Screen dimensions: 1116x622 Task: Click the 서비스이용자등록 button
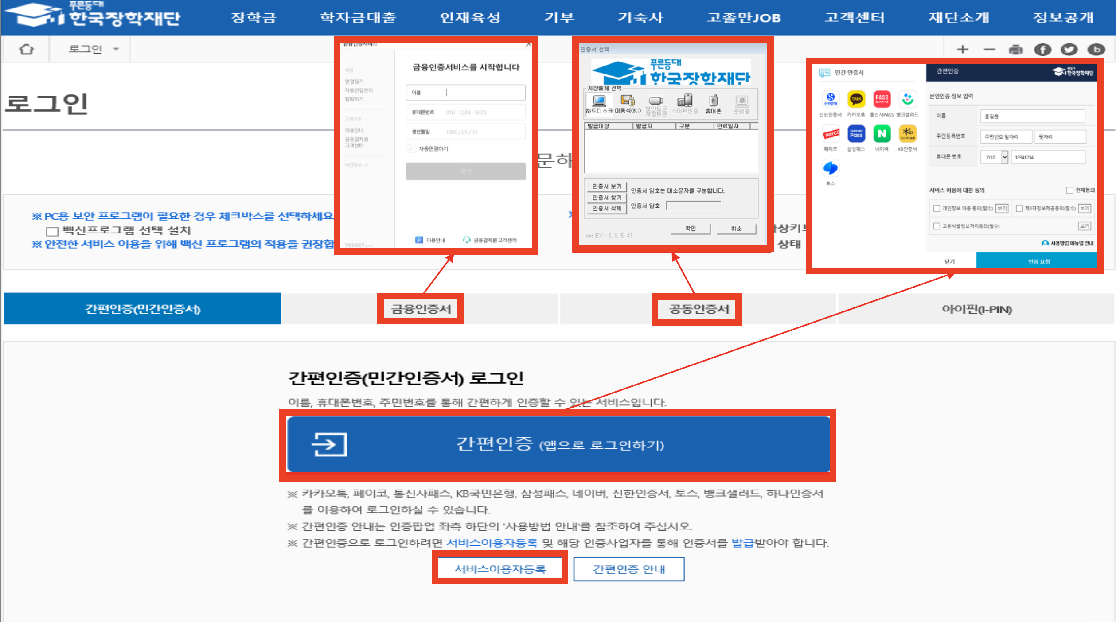tap(499, 569)
